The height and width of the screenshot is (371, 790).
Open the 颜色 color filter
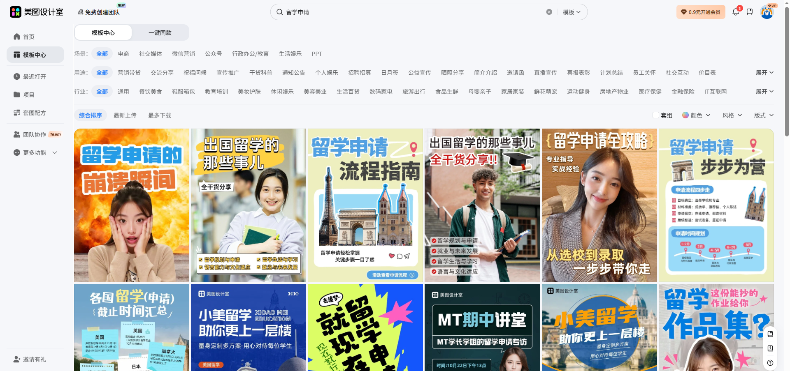tap(696, 115)
